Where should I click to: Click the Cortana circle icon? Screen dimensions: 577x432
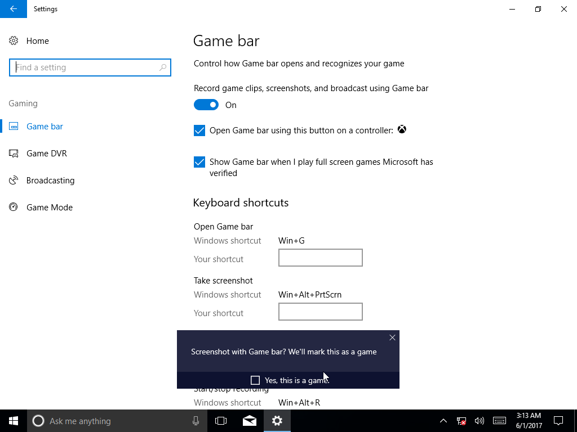click(38, 421)
